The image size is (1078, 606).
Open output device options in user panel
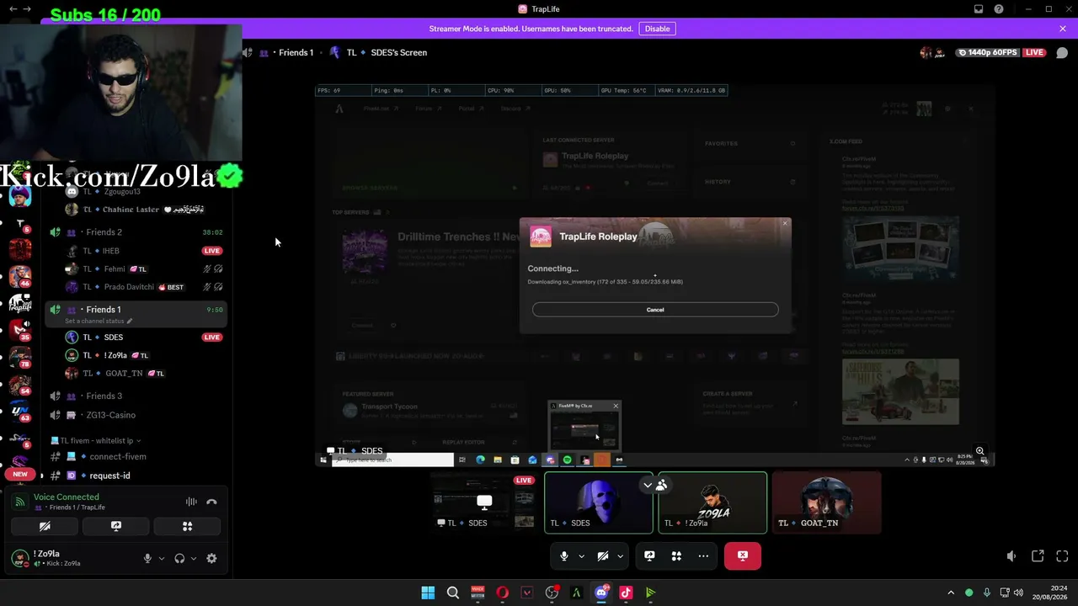(193, 558)
